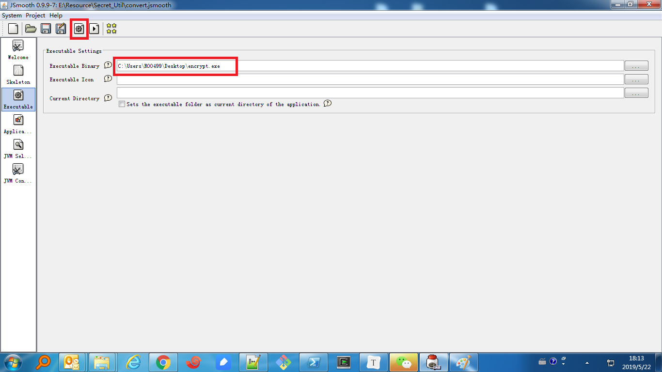
Task: Launch Google Chrome from the taskbar
Action: pyautogui.click(x=162, y=362)
